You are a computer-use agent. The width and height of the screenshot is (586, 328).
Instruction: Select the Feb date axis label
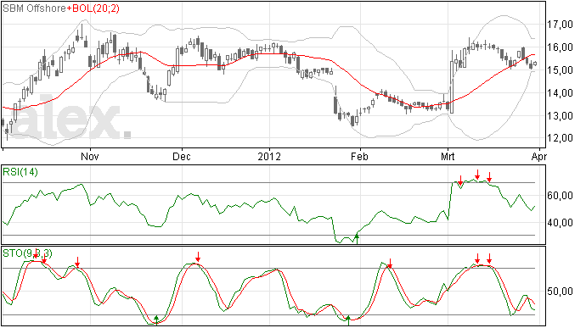[359, 156]
